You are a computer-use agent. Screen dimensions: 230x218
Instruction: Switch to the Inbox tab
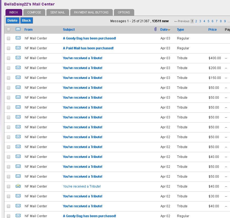tap(14, 12)
